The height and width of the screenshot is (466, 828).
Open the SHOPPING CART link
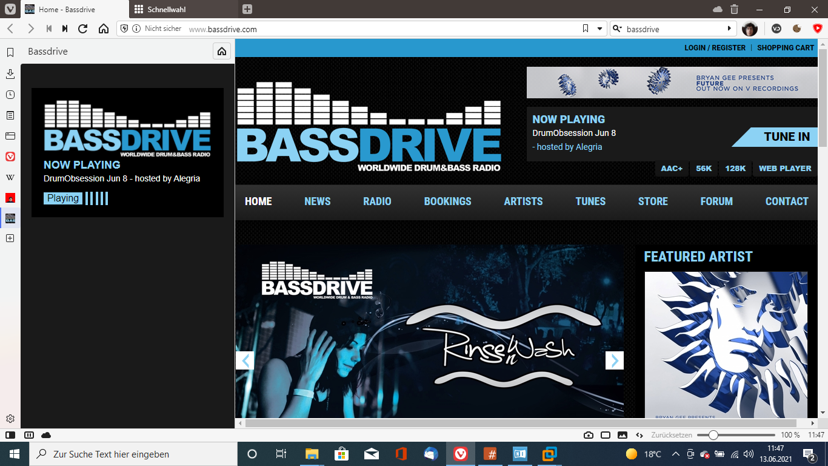click(x=786, y=48)
